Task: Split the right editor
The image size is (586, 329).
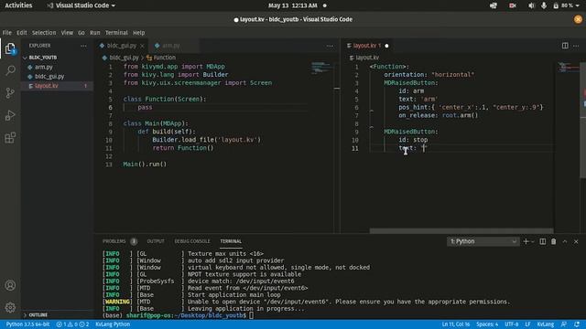Action: pyautogui.click(x=565, y=46)
